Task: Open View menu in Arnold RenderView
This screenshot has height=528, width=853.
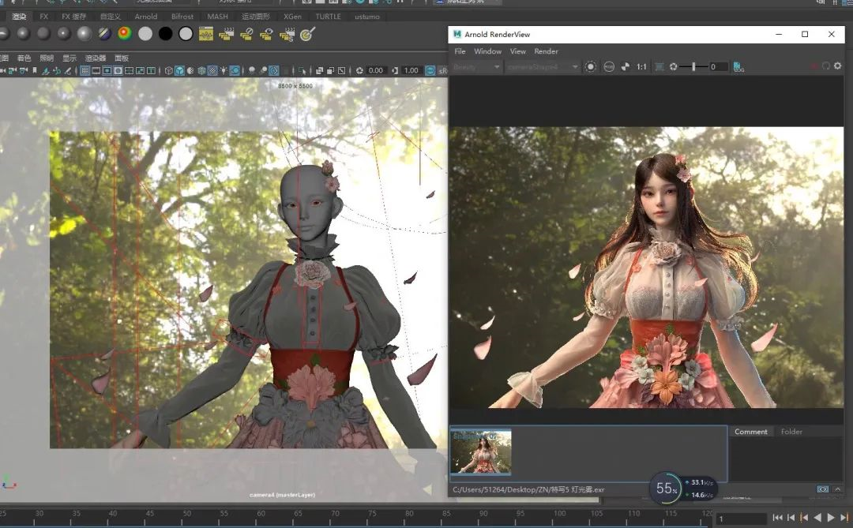Action: [x=518, y=51]
